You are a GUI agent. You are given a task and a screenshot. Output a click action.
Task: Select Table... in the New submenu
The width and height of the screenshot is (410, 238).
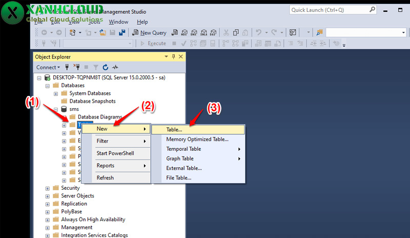pyautogui.click(x=198, y=130)
